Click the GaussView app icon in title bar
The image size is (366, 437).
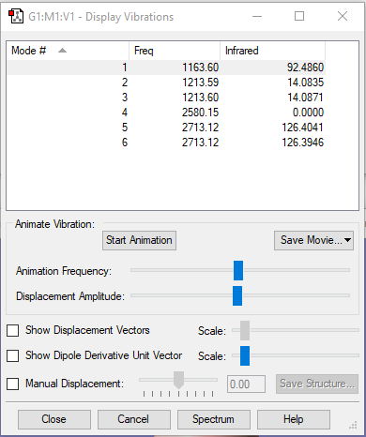(x=16, y=16)
